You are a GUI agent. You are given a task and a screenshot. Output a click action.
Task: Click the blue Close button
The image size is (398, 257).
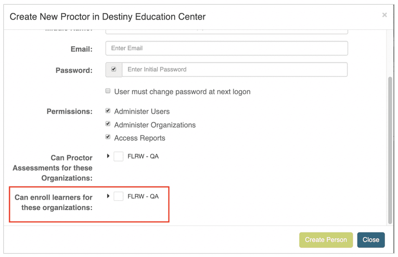coord(371,240)
